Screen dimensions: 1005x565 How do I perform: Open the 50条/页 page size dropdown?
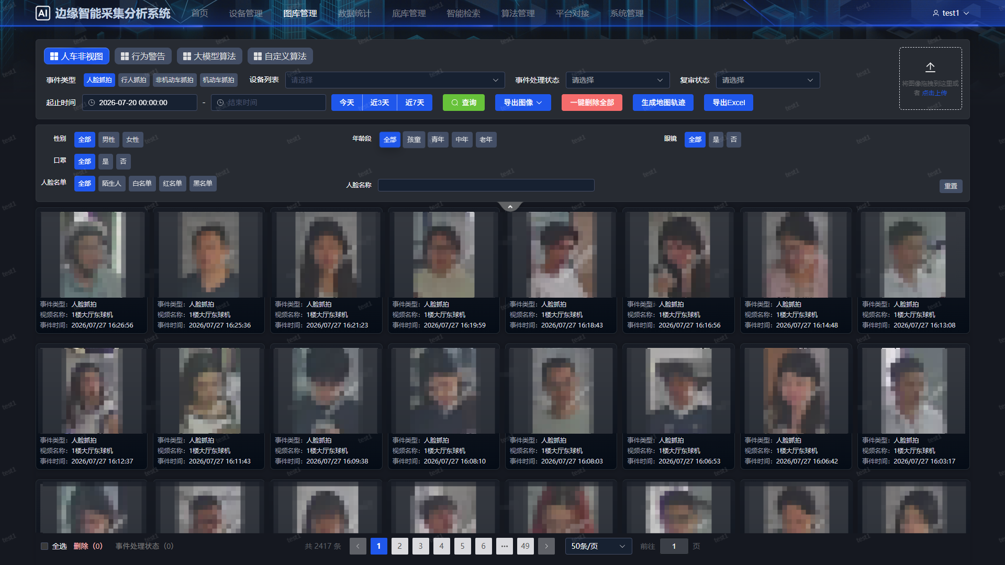[x=598, y=546]
